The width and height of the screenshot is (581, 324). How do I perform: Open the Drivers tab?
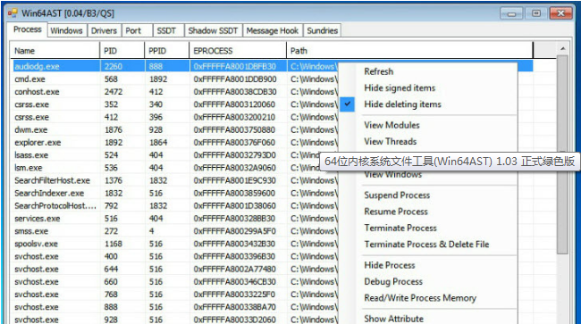tap(104, 30)
